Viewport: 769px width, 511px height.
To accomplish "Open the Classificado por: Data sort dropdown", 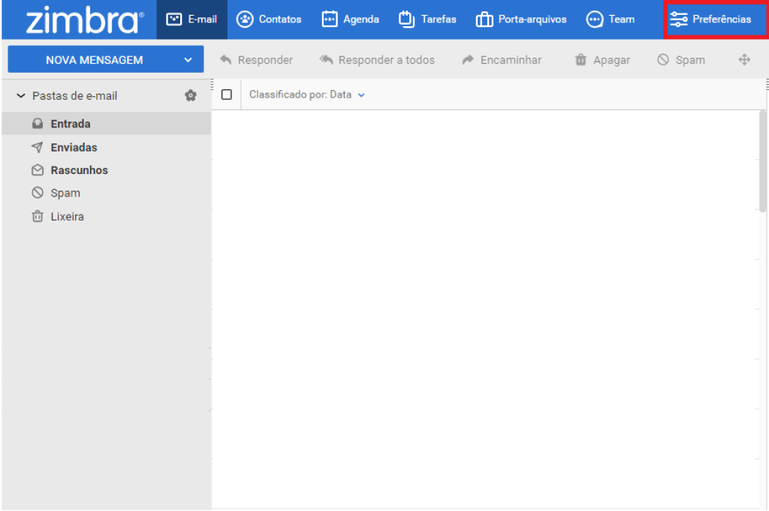I will [x=307, y=95].
